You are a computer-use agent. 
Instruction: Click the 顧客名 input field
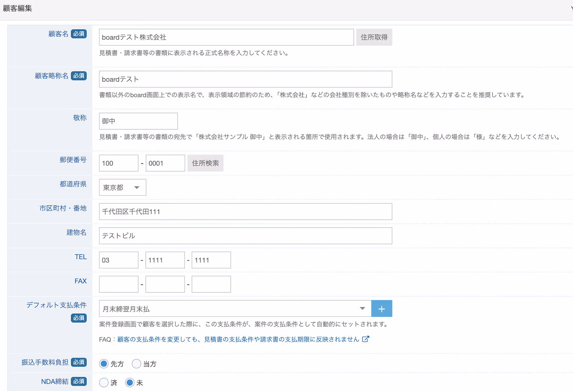tap(226, 37)
